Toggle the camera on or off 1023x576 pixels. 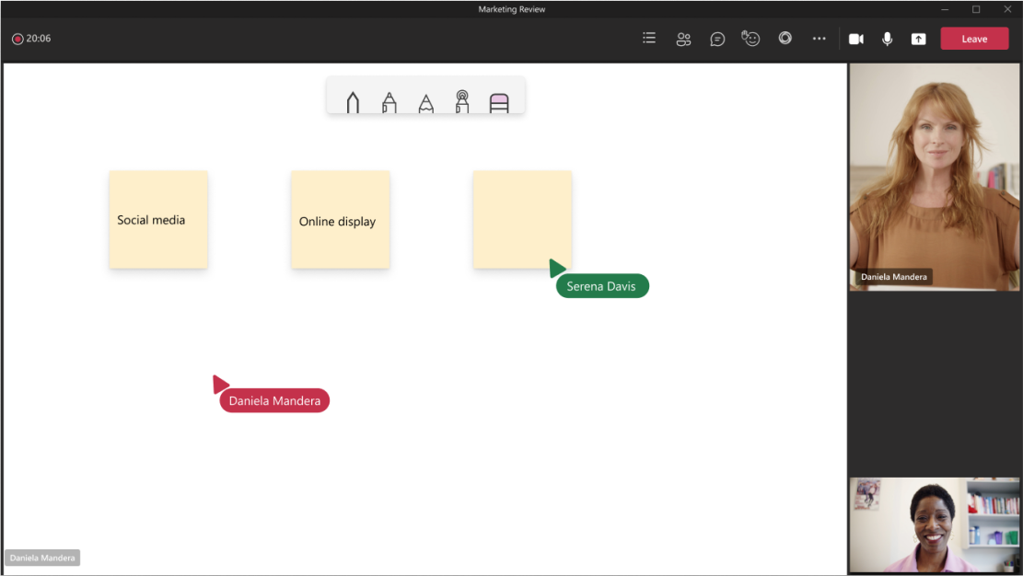[x=855, y=39]
